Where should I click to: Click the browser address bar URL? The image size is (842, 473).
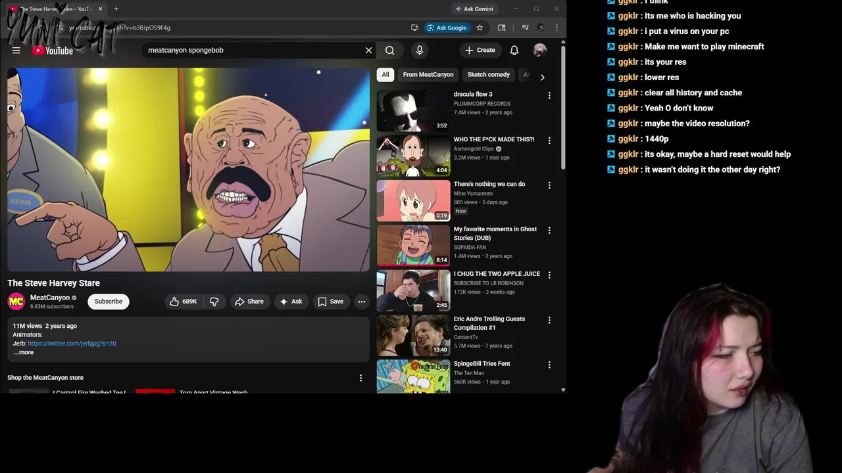120,28
